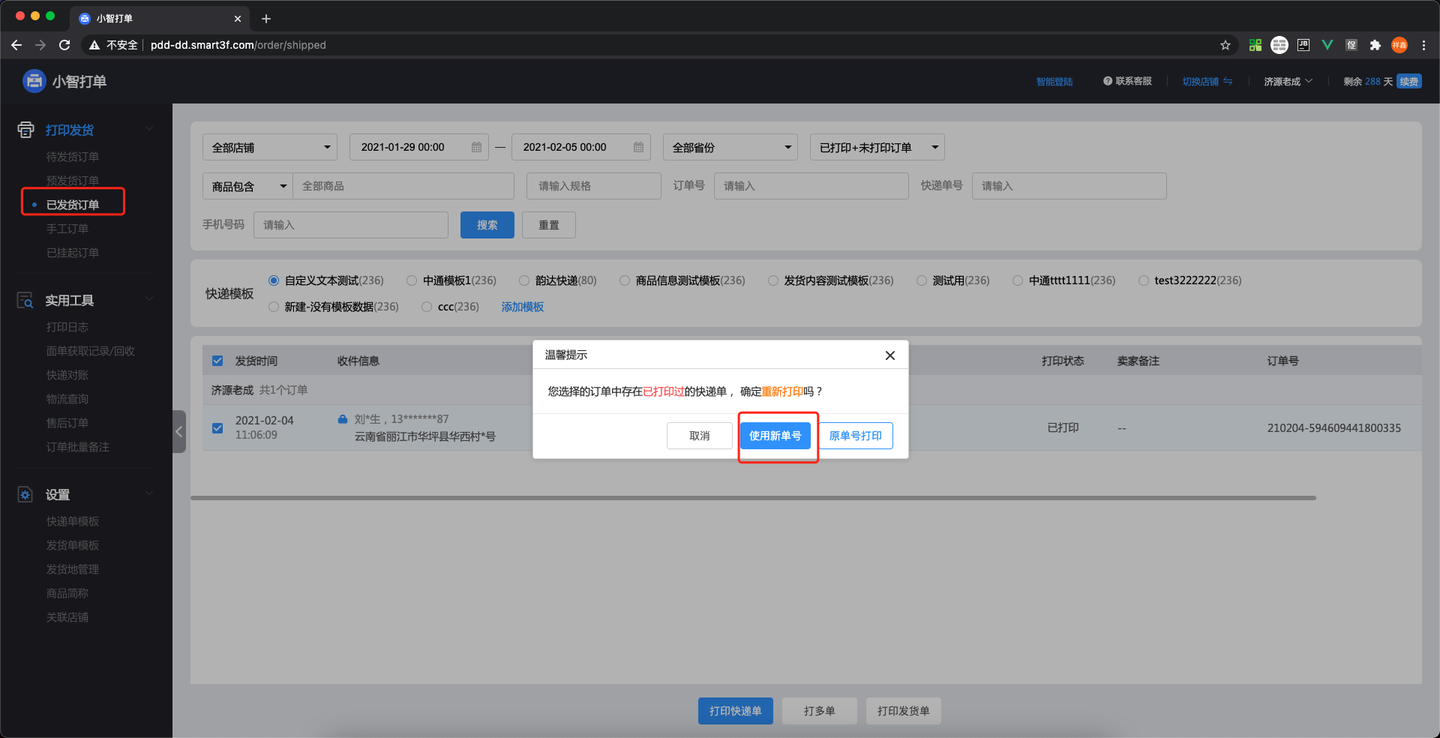Open the start-date calendar picker icon
Image resolution: width=1440 pixels, height=738 pixels.
[x=476, y=147]
